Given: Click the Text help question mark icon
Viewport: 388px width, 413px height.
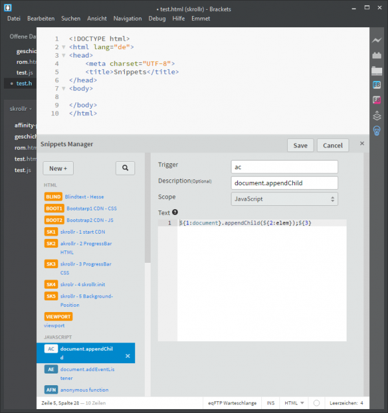Looking at the screenshot, I should (175, 212).
